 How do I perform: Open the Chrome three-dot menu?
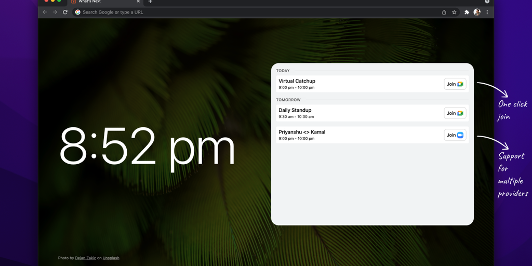(x=487, y=12)
